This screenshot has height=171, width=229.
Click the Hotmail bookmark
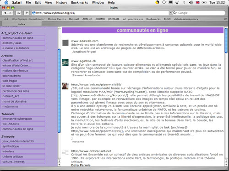[74, 19]
